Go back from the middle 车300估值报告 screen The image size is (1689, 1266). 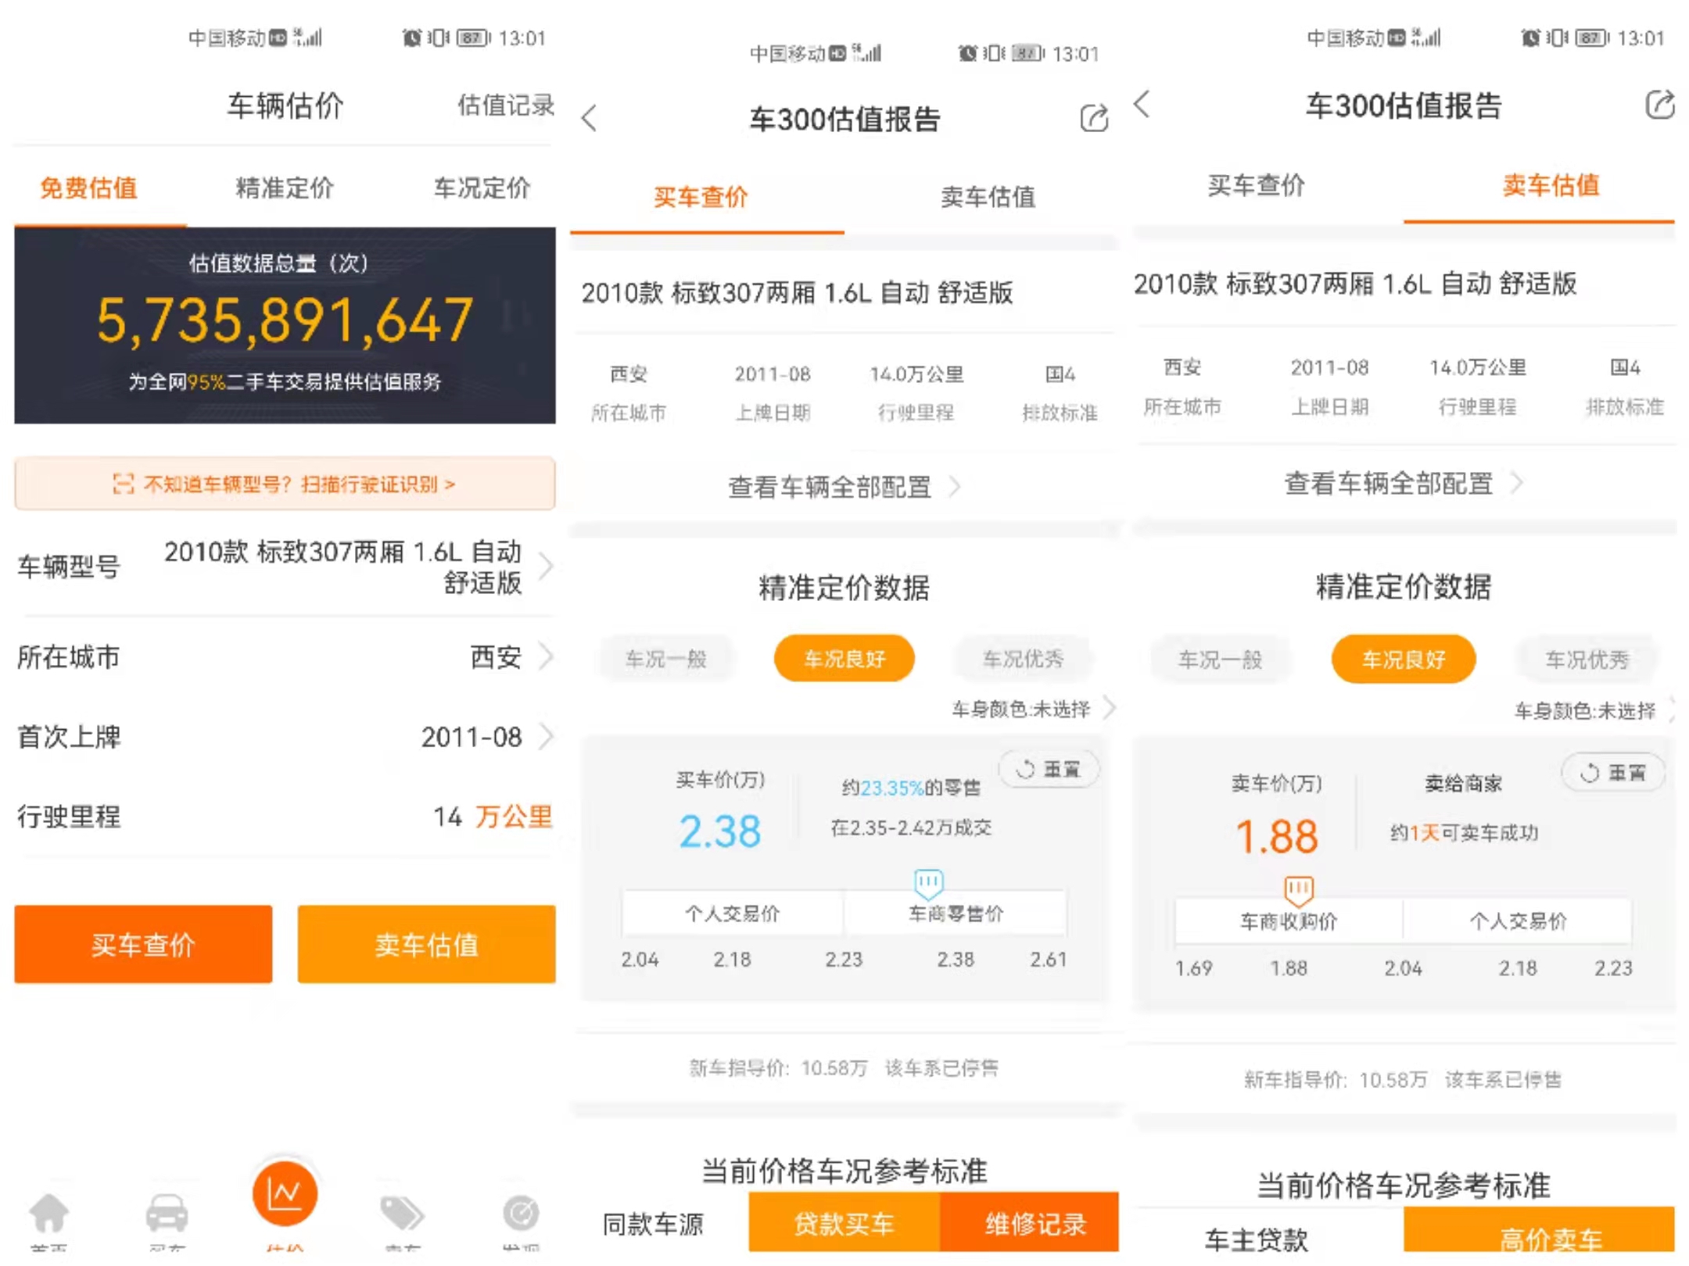pos(590,118)
